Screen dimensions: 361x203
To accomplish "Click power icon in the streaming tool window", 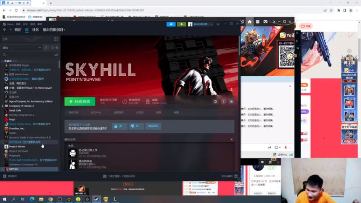I will pos(290,22).
